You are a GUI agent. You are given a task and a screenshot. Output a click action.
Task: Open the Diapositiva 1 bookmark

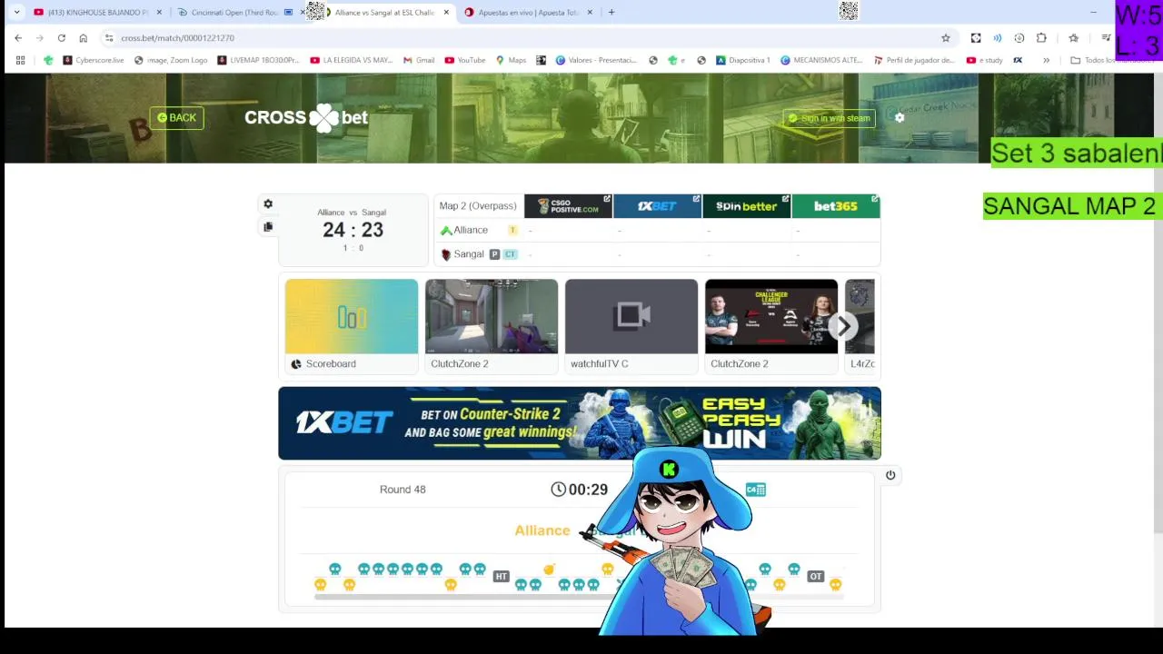[x=743, y=61]
